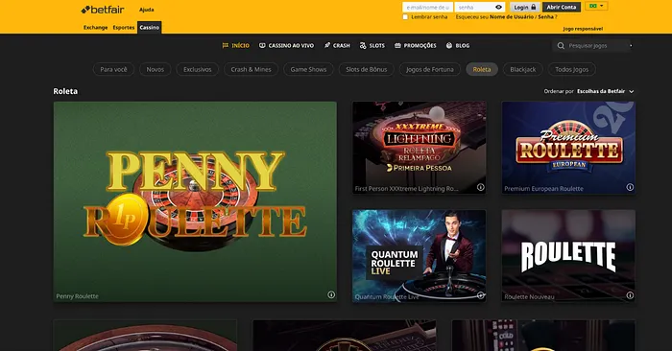Select the Para você filter

[x=113, y=69]
